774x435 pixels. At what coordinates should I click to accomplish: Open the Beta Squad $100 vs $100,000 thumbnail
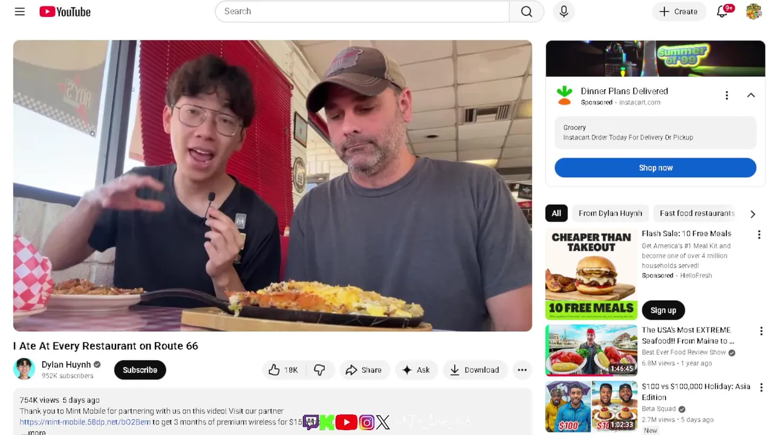coord(591,406)
